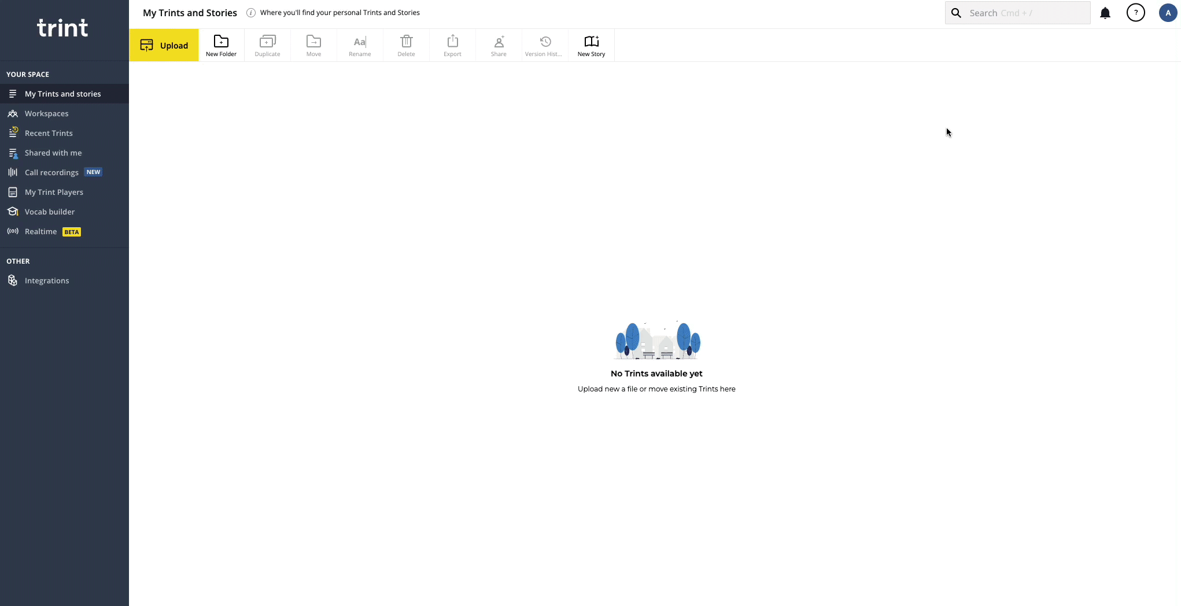Open notifications bell icon
This screenshot has width=1181, height=606.
pos(1105,13)
